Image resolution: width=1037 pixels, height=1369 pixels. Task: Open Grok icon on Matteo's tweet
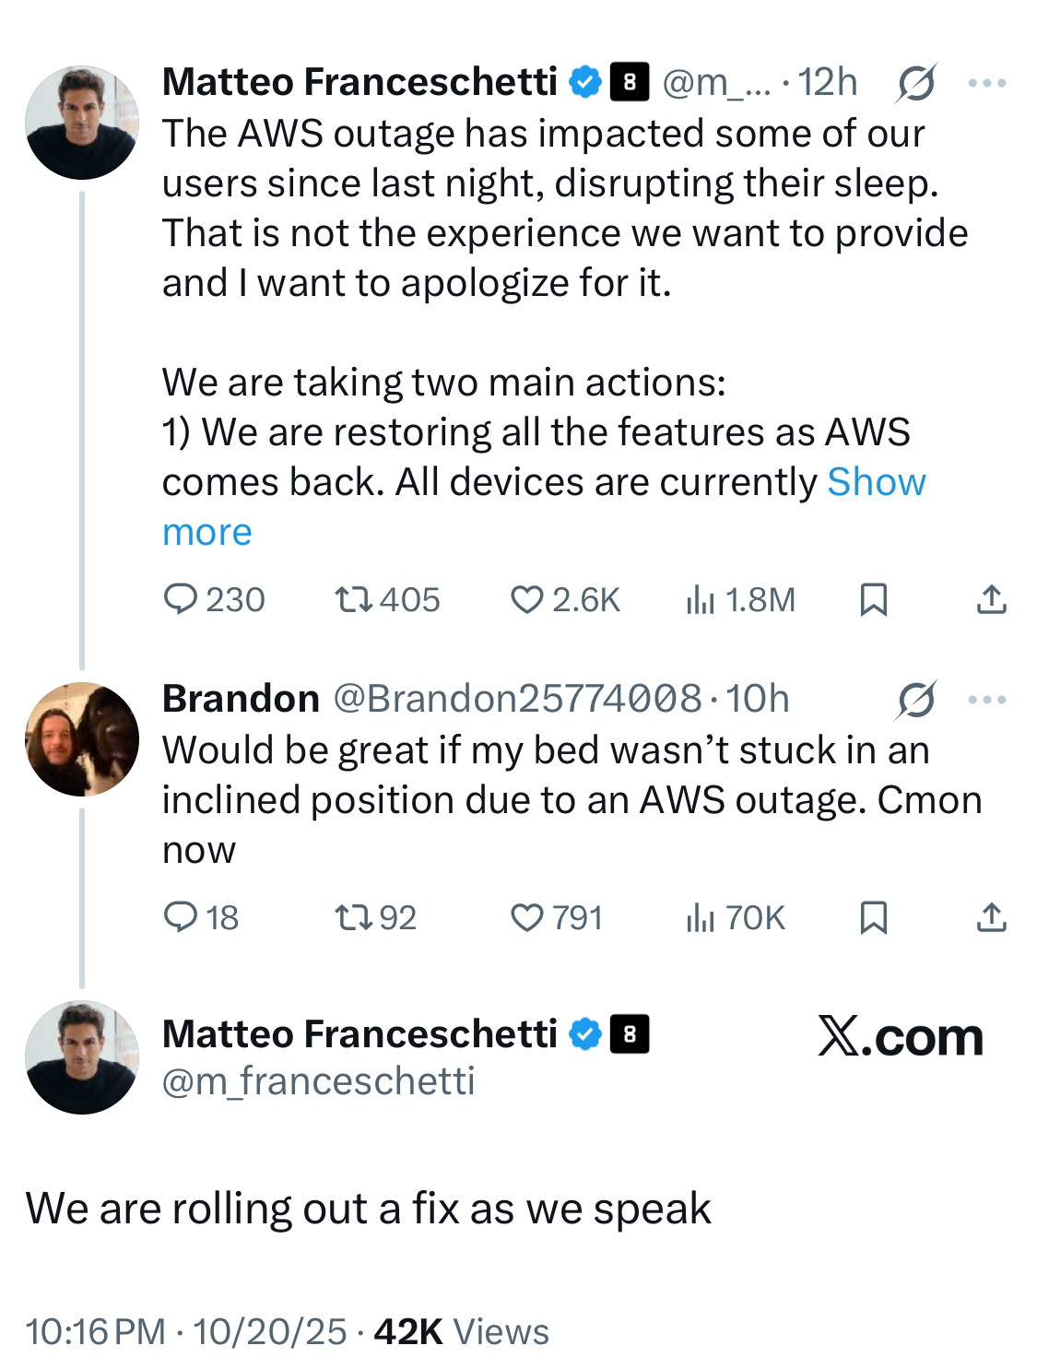point(916,83)
